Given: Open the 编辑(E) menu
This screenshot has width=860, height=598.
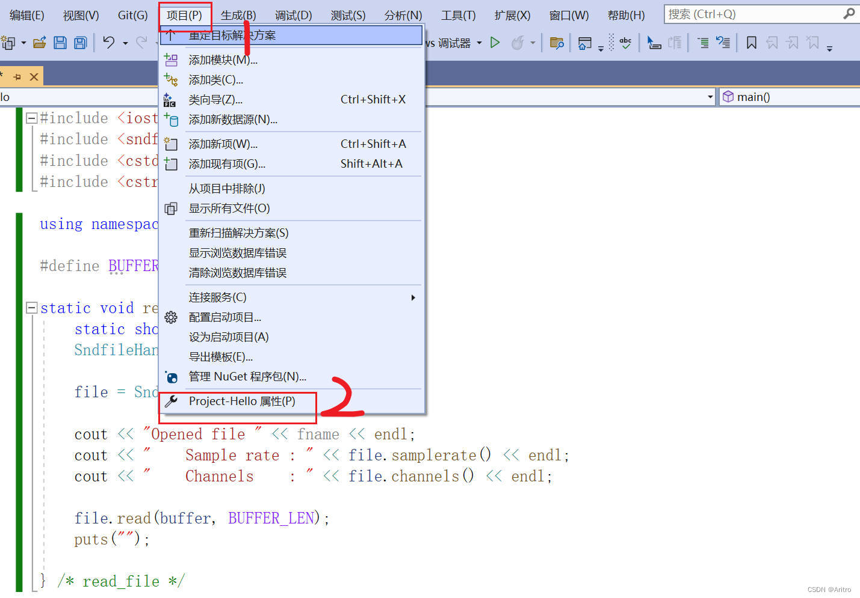Looking at the screenshot, I should pyautogui.click(x=26, y=15).
